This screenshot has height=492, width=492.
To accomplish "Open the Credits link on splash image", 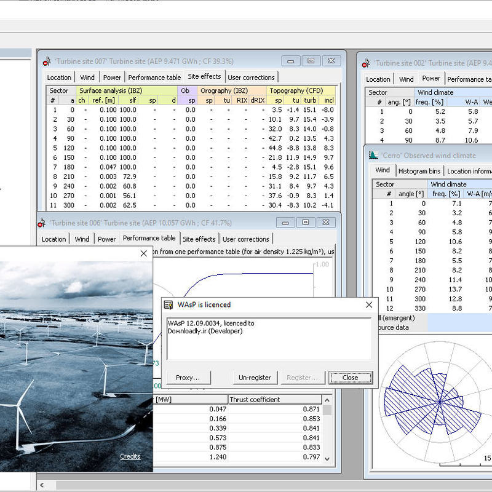I will pyautogui.click(x=130, y=456).
